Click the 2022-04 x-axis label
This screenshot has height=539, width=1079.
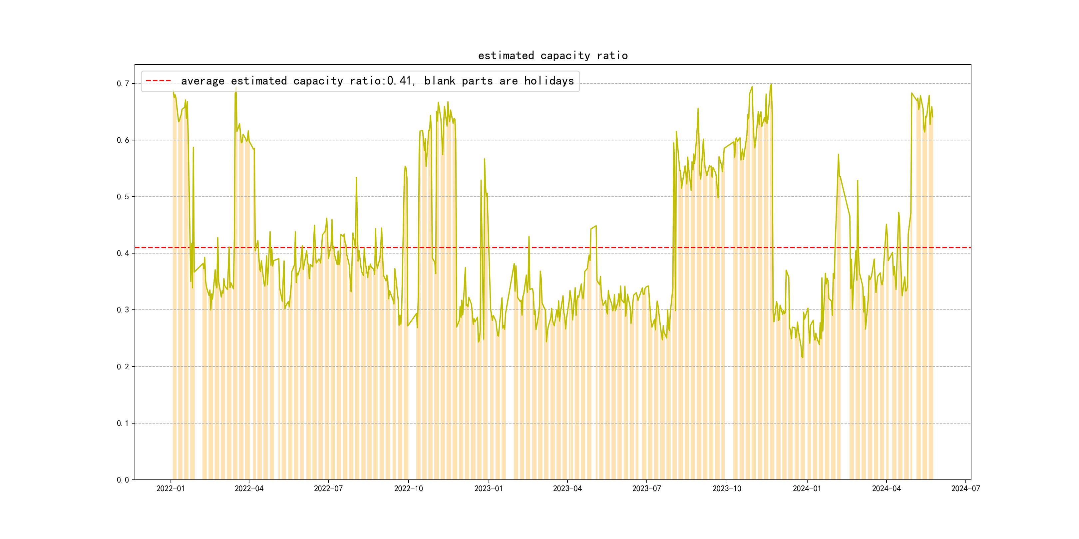[x=249, y=488]
